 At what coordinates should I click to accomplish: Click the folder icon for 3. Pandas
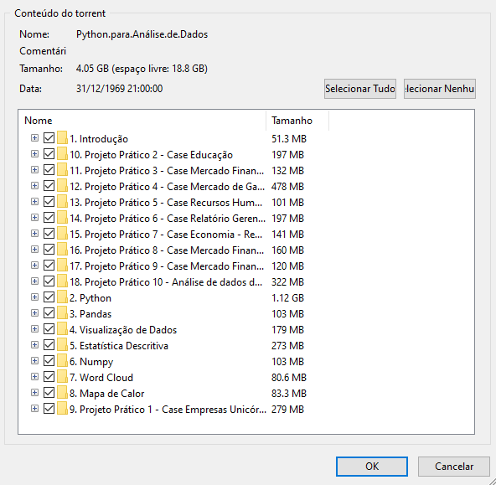(62, 313)
